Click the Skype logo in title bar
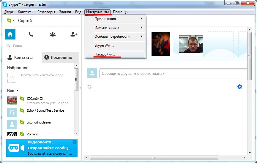Screen dimensions: 257x163 5,4
